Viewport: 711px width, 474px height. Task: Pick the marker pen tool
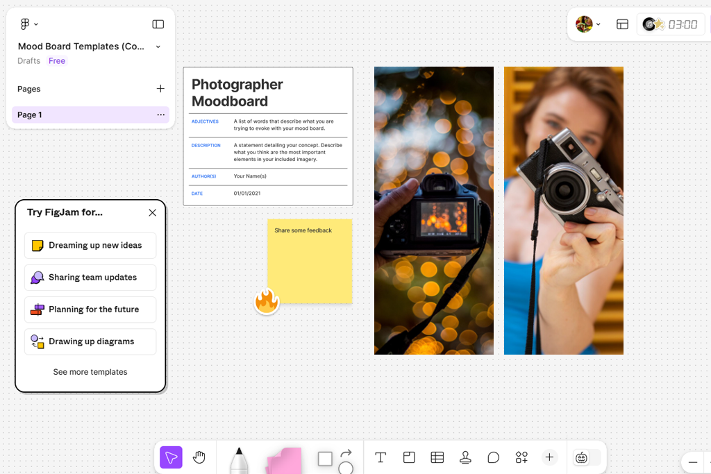(239, 460)
